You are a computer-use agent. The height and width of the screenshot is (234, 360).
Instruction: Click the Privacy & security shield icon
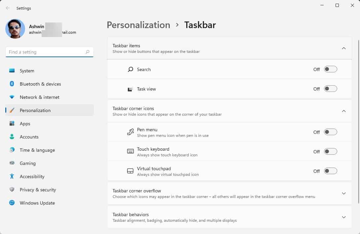pos(12,190)
